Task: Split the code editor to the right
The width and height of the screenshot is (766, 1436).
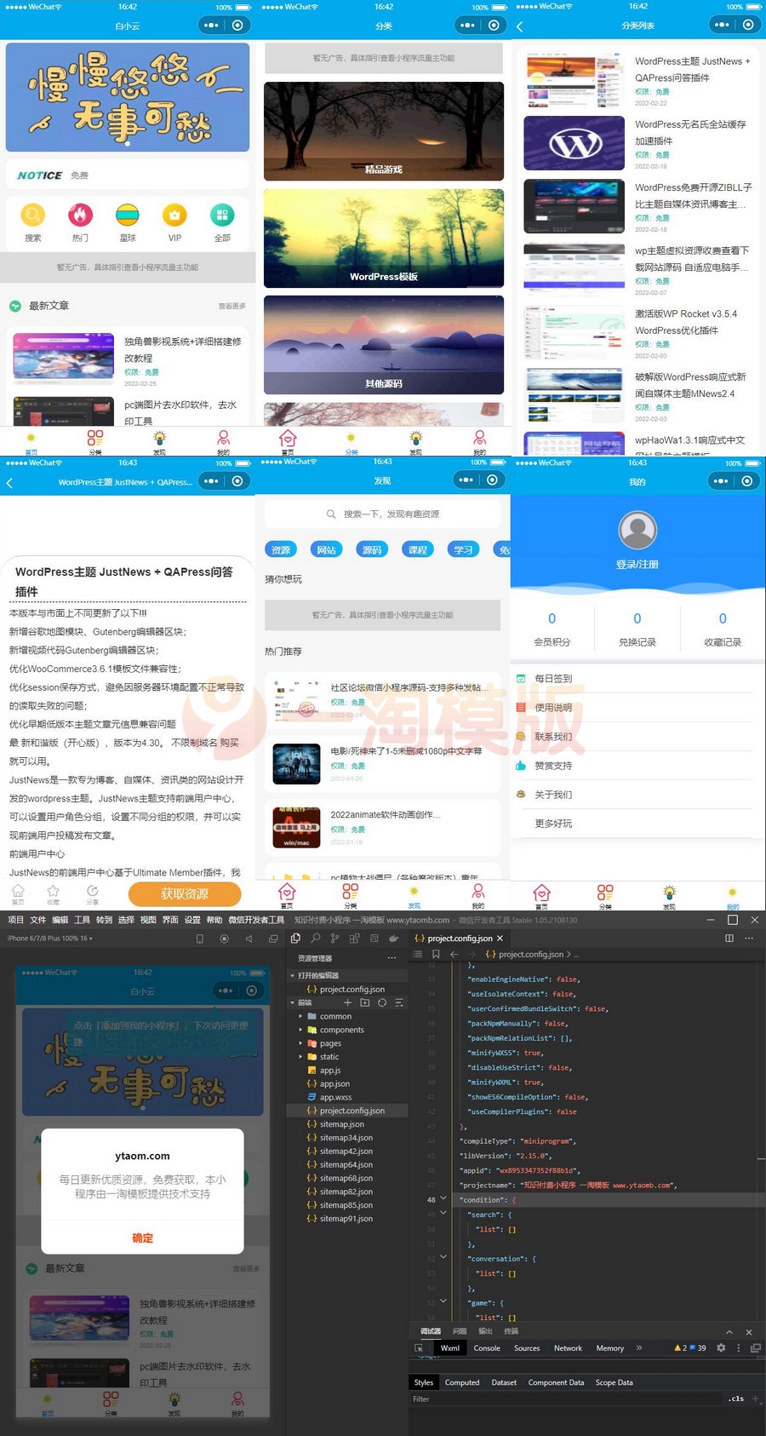Action: click(729, 938)
